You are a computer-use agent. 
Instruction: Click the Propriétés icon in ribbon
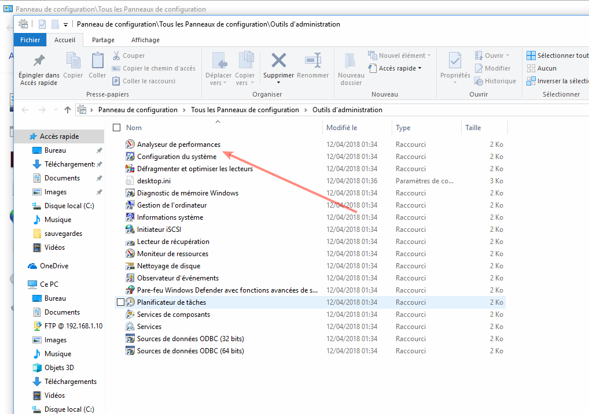click(455, 60)
